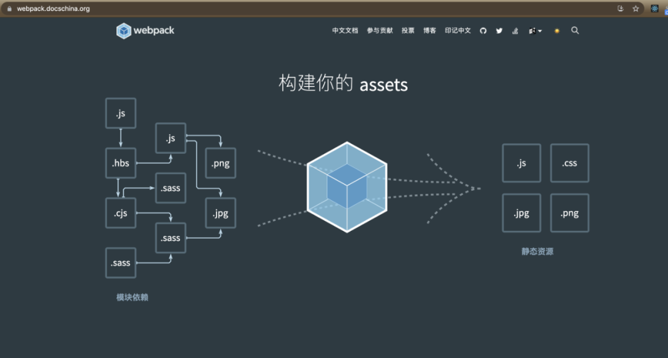Bookmark this page with the star icon
Image resolution: width=668 pixels, height=358 pixels.
pos(635,9)
